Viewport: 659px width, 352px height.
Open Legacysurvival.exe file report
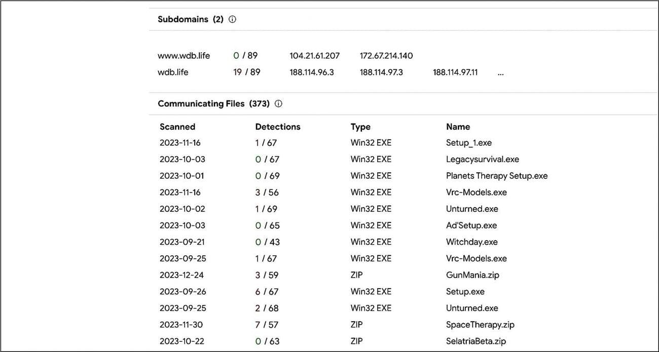pyautogui.click(x=483, y=160)
